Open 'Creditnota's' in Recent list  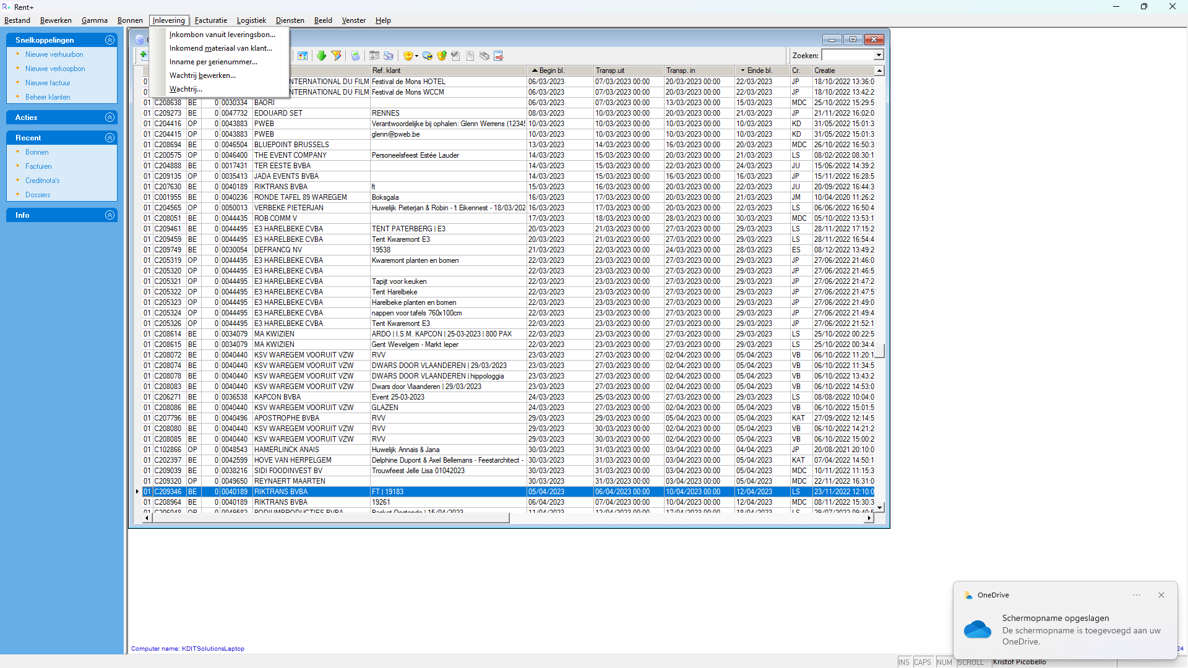[42, 181]
